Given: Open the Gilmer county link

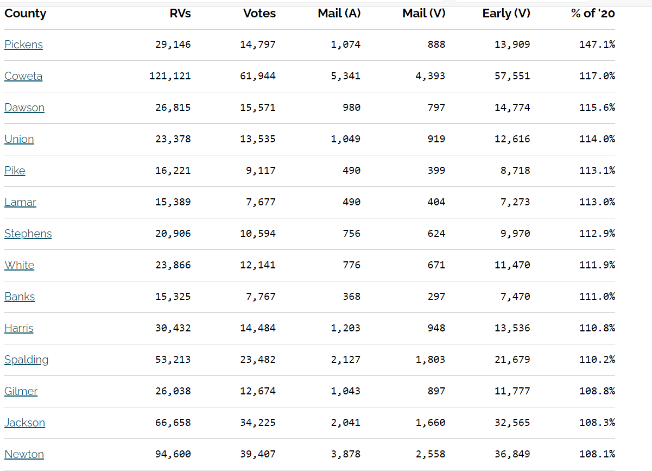Looking at the screenshot, I should 21,391.
